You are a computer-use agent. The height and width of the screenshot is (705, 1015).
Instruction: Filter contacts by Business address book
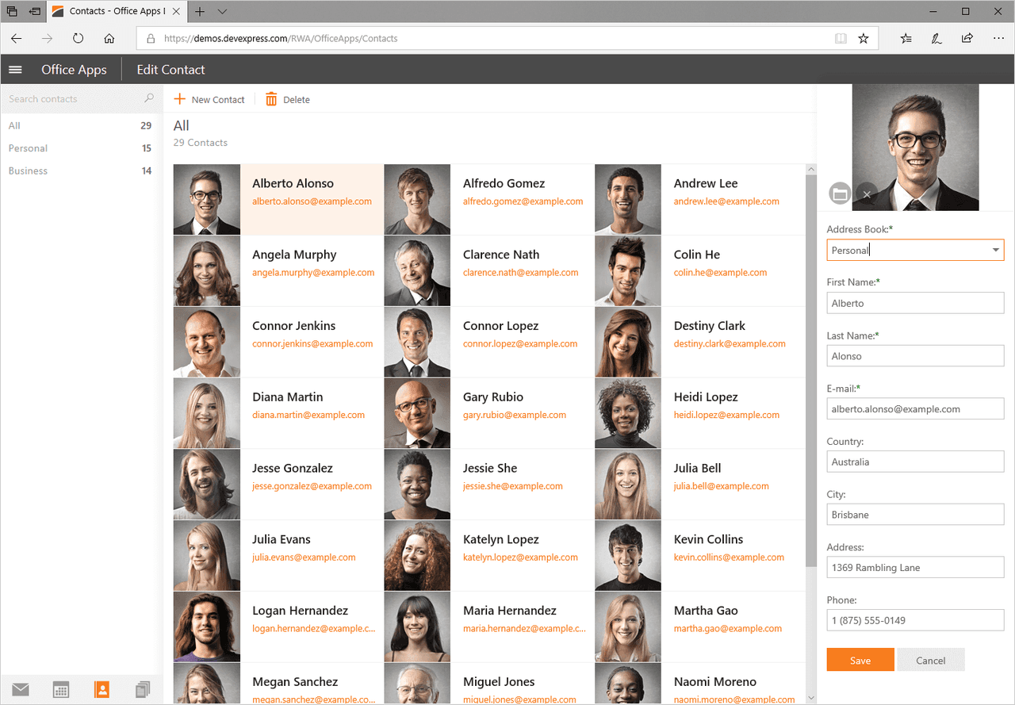coord(80,171)
